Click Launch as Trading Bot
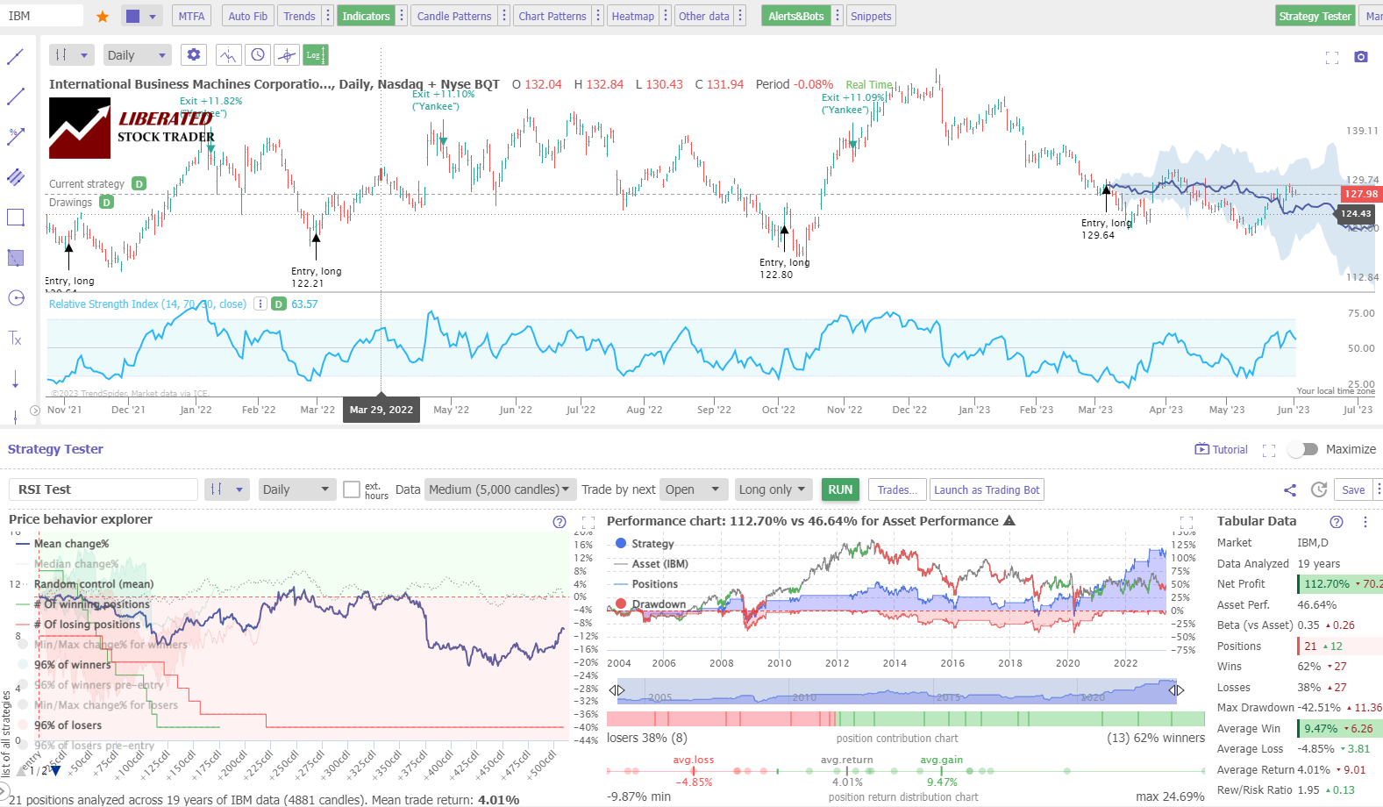 tap(987, 489)
